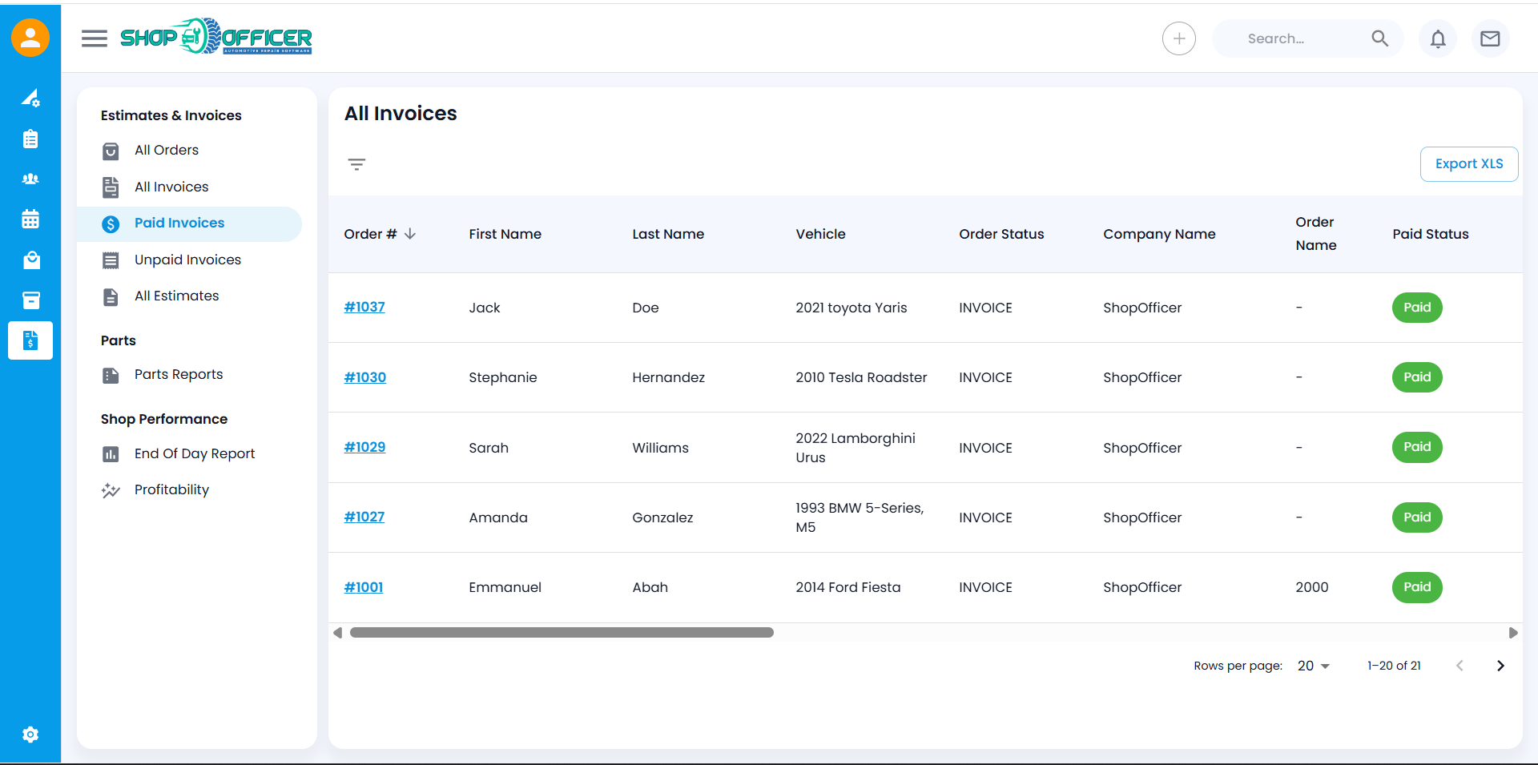Open End Of Day Report

click(x=194, y=453)
